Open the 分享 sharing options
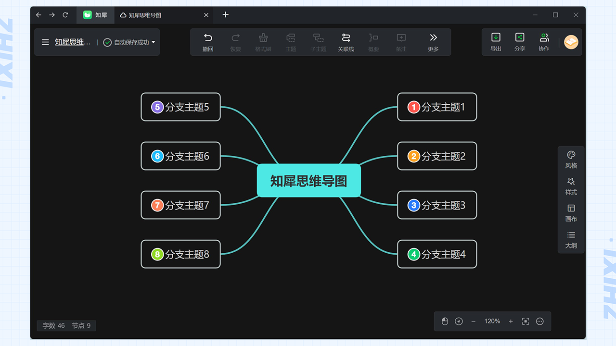The height and width of the screenshot is (346, 616). tap(520, 42)
